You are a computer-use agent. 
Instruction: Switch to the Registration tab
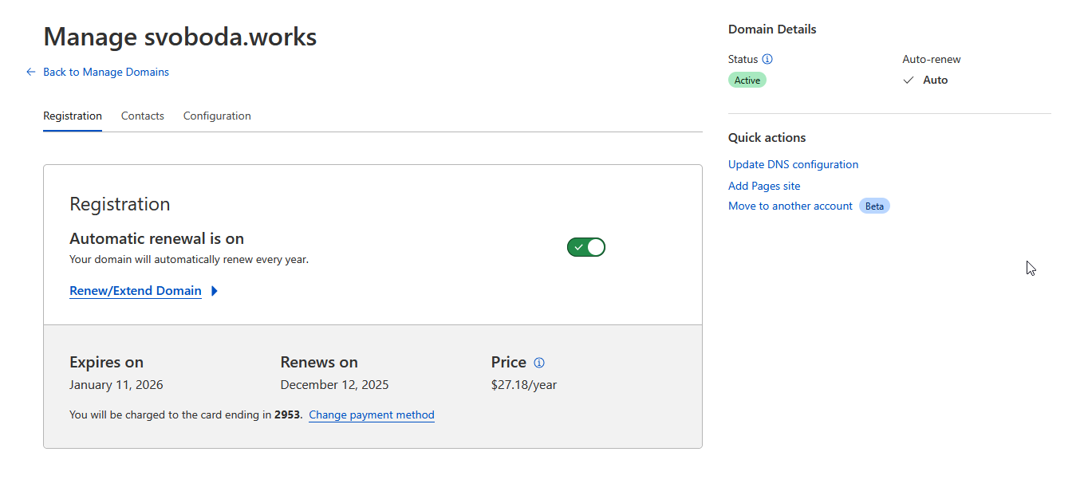click(73, 116)
